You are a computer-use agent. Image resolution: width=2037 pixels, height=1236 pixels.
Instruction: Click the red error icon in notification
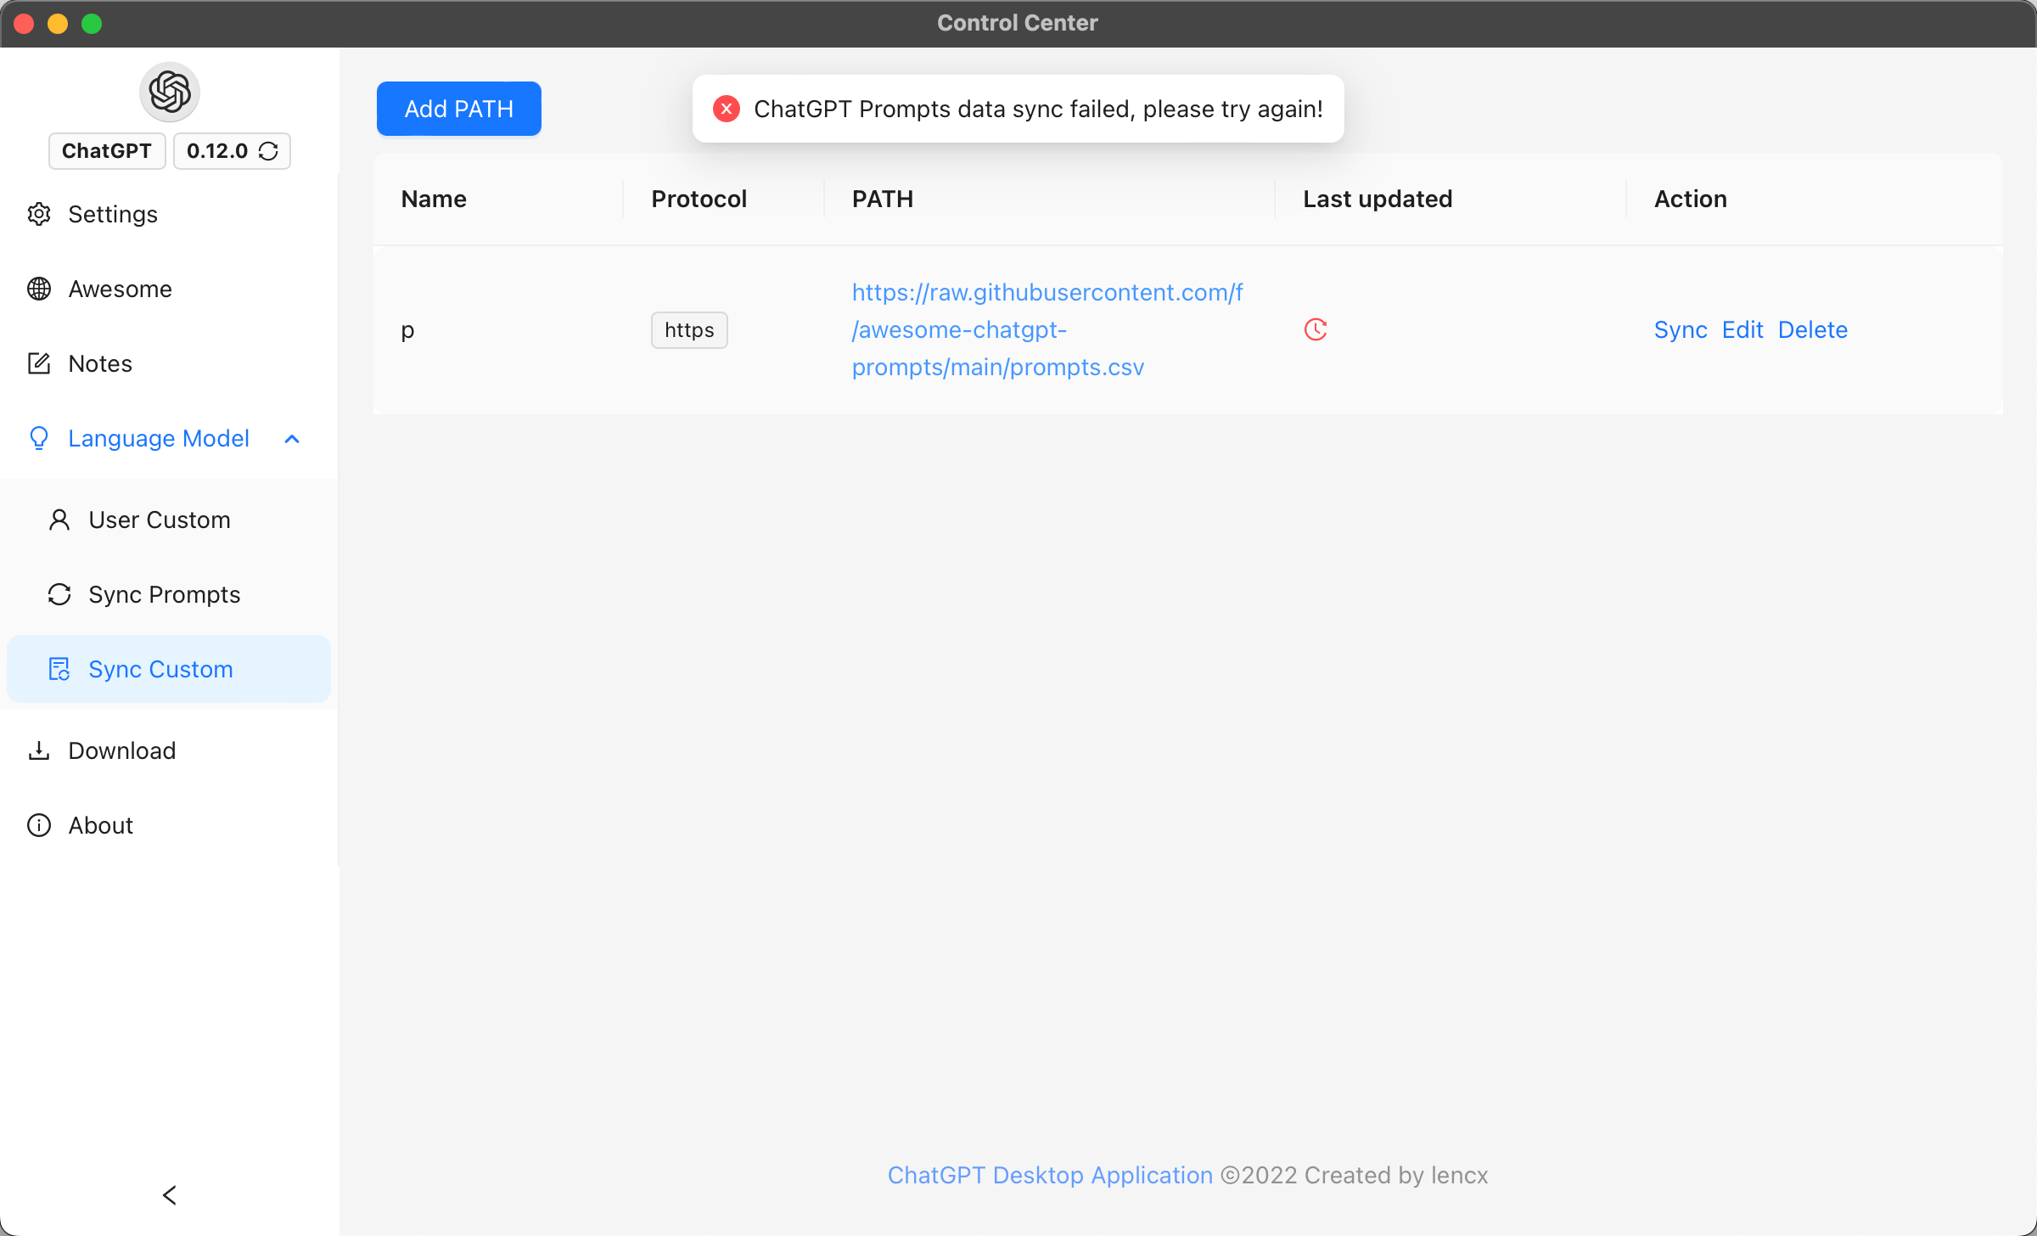tap(727, 109)
